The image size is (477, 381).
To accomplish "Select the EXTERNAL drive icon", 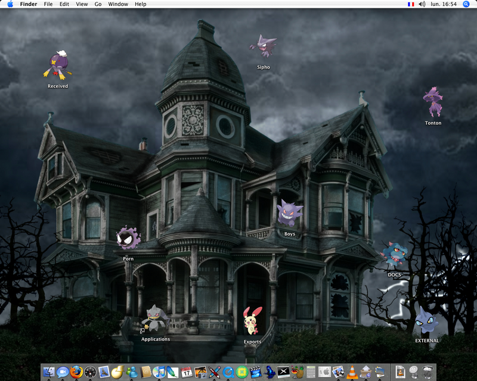I will tap(427, 320).
